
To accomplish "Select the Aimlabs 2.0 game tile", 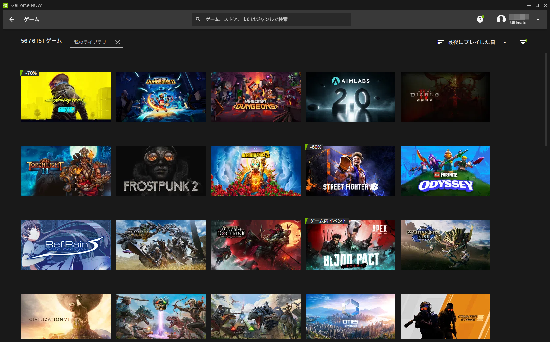I will pos(351,97).
